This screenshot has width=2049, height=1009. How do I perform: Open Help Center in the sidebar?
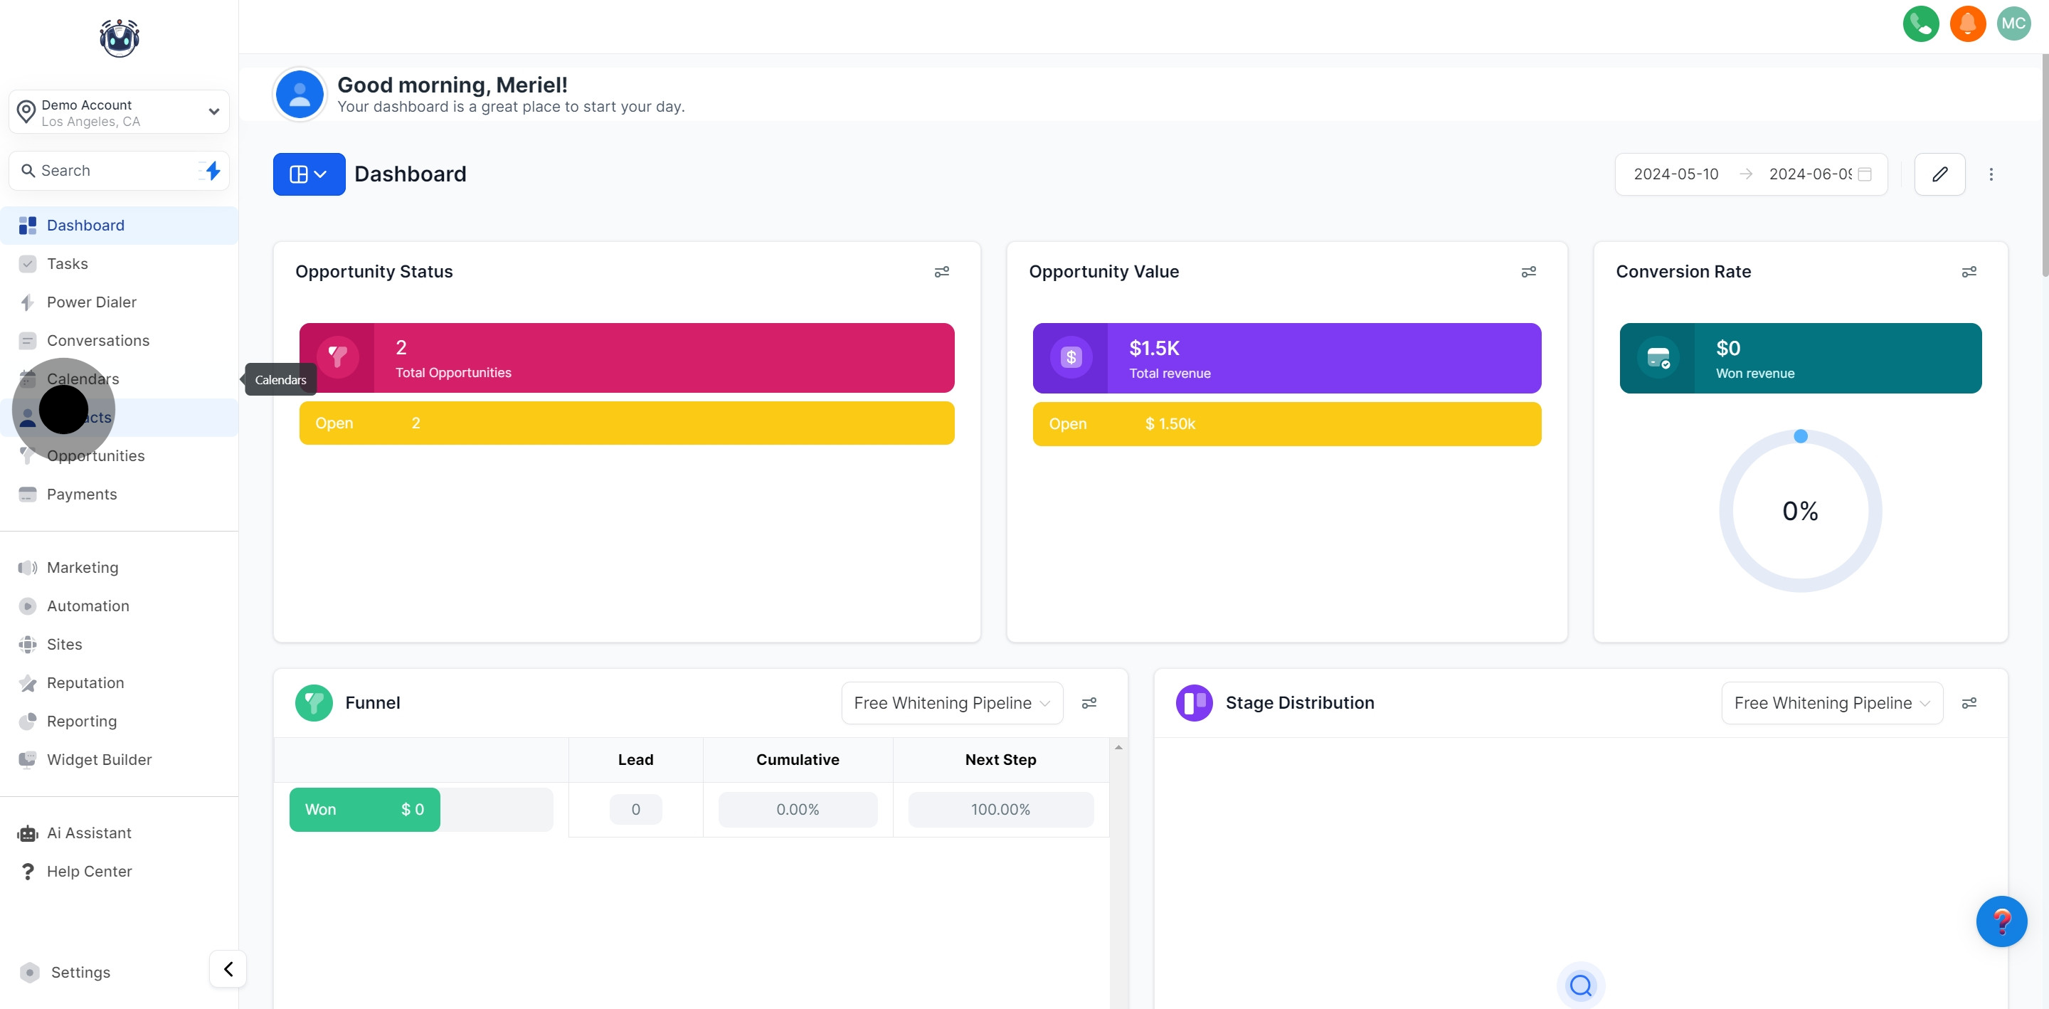click(x=89, y=872)
